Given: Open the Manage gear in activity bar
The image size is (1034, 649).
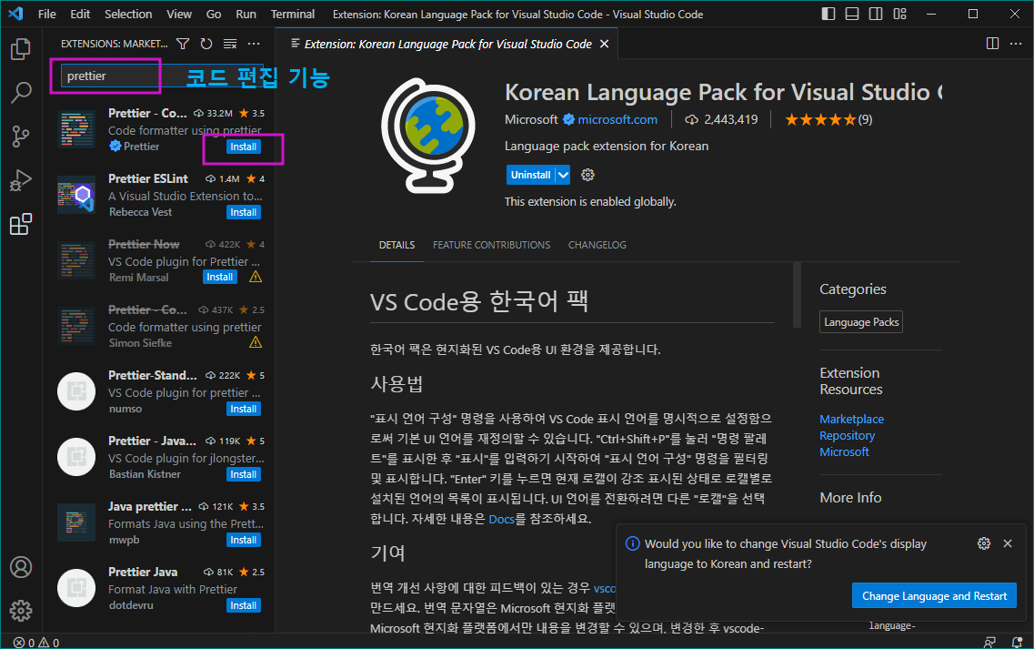Looking at the screenshot, I should click(20, 611).
